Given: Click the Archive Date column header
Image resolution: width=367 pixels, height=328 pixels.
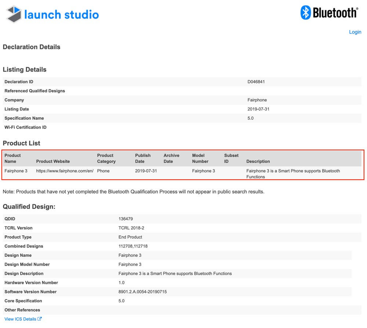Looking at the screenshot, I should pos(171,158).
